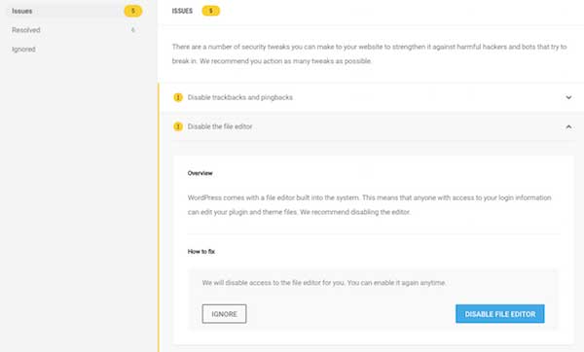Click the IGNORE button
584x352 pixels.
click(224, 314)
